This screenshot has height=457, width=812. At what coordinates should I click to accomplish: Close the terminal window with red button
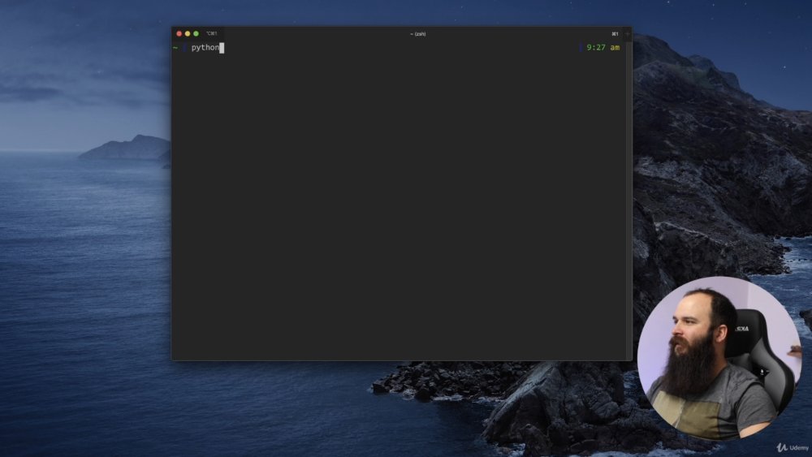click(x=179, y=33)
